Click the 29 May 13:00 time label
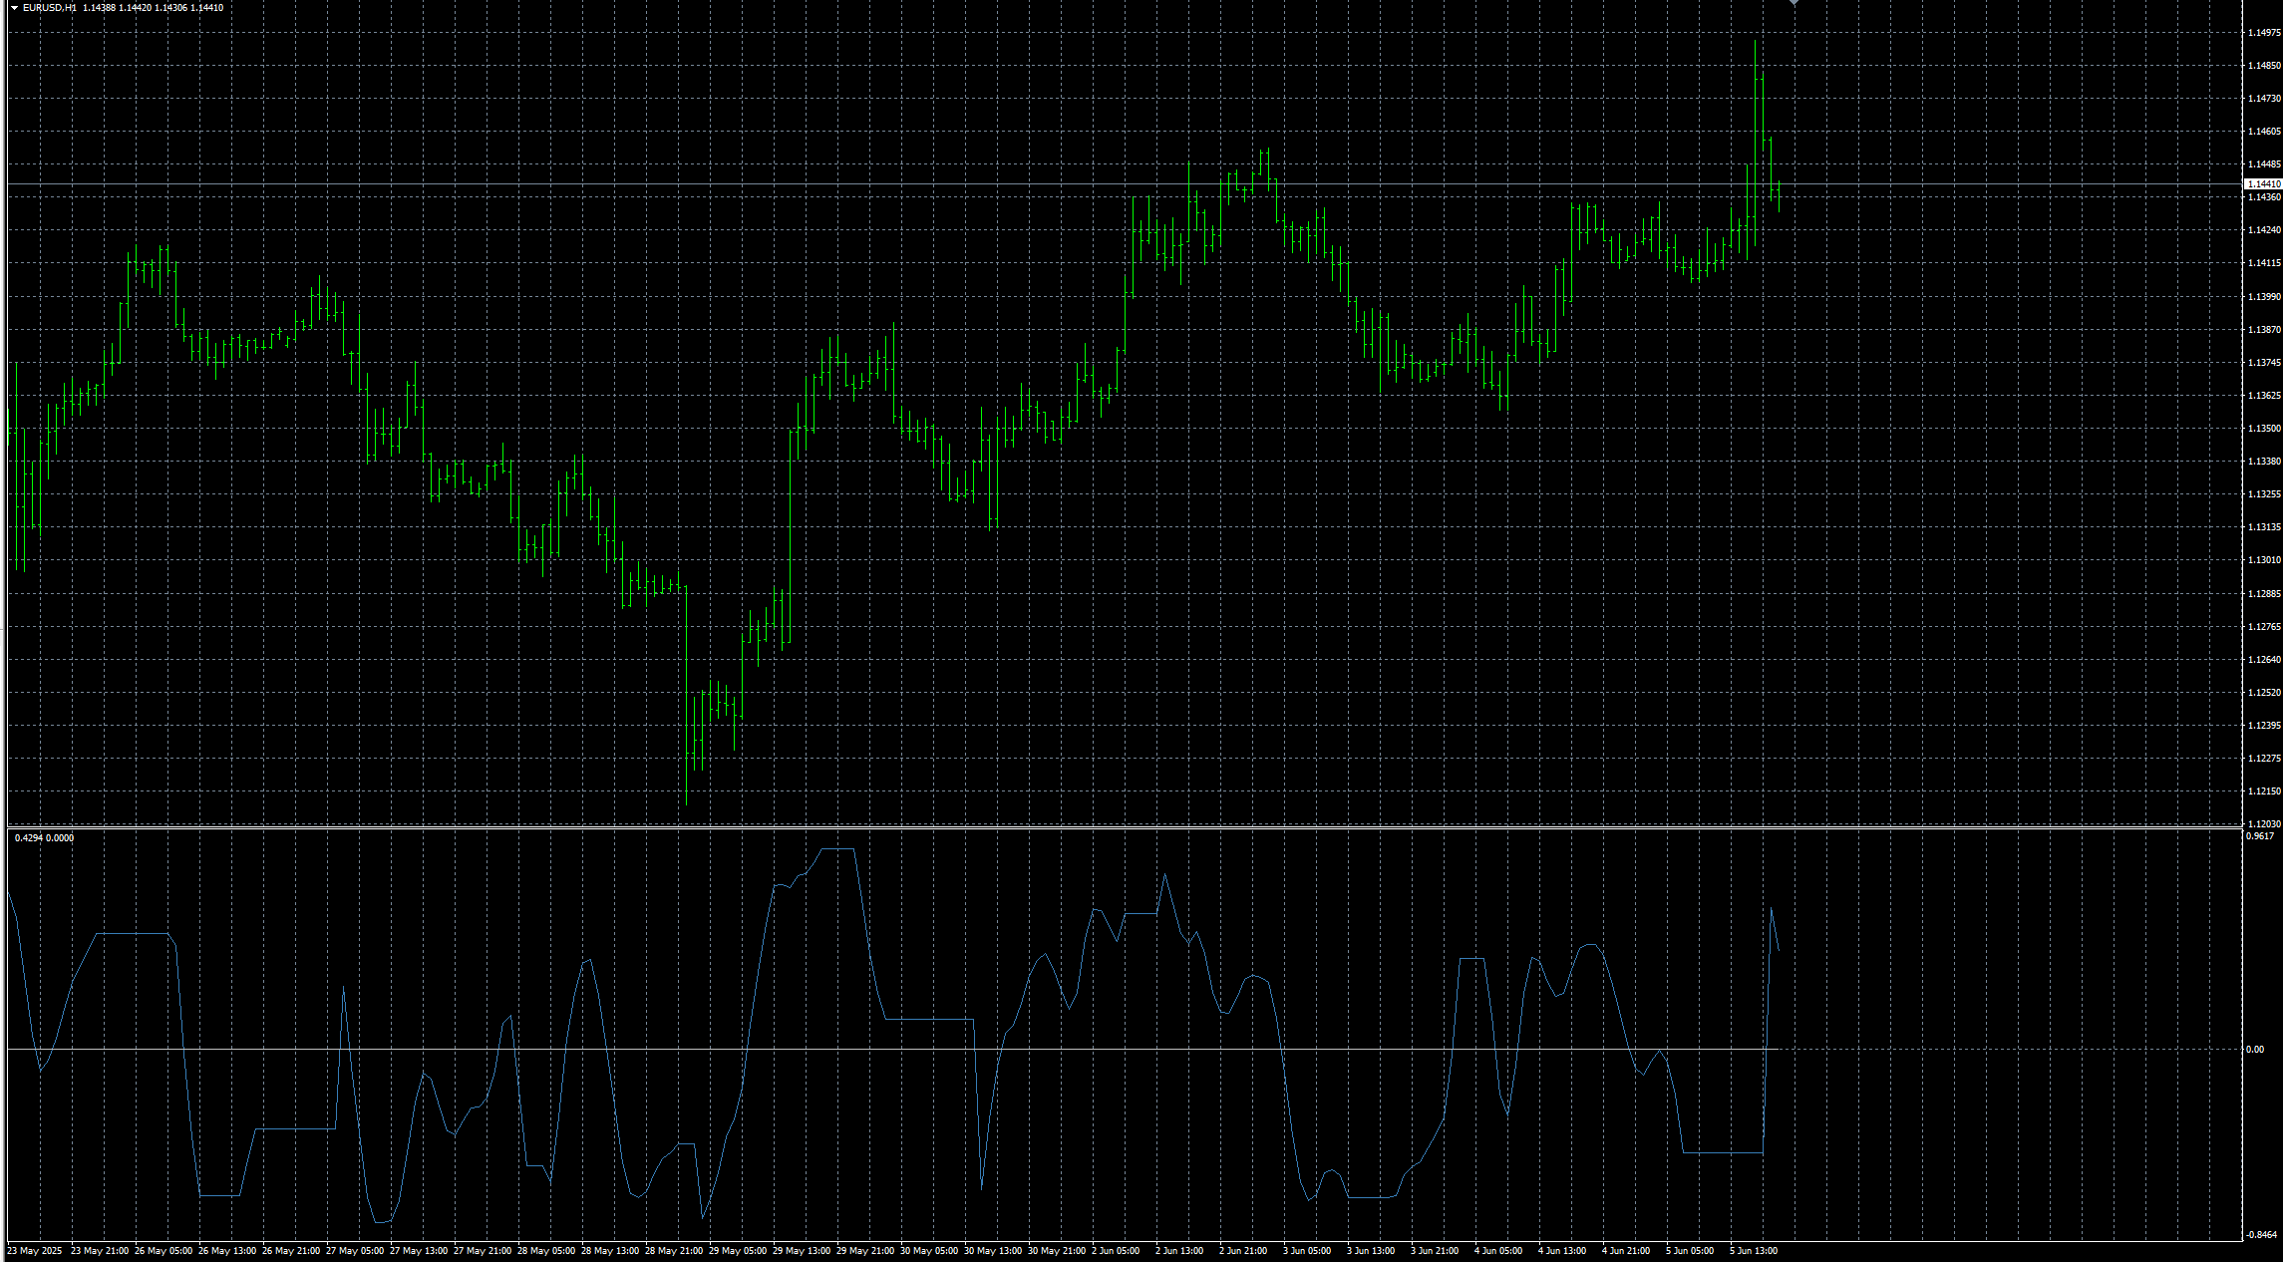 (x=802, y=1251)
